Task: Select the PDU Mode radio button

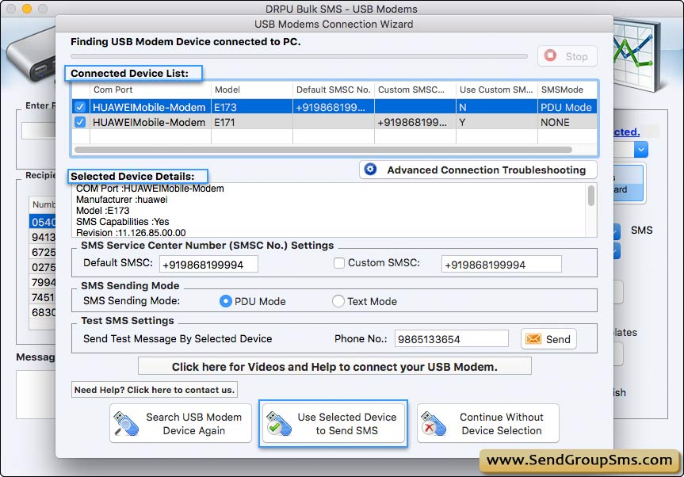Action: tap(226, 301)
